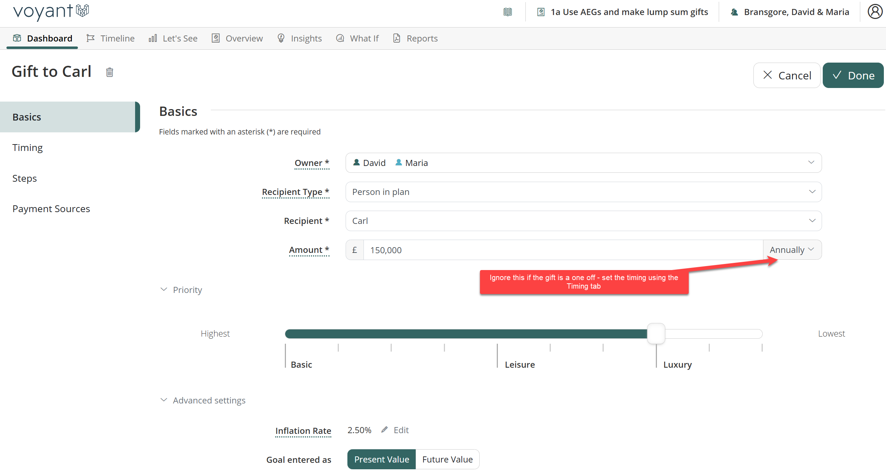Open the Timeline tab
The height and width of the screenshot is (475, 886).
point(110,38)
